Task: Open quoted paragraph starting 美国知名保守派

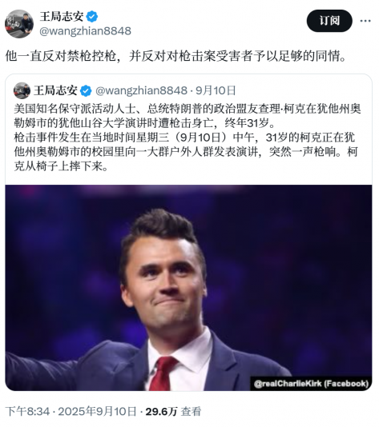Action: point(187,116)
